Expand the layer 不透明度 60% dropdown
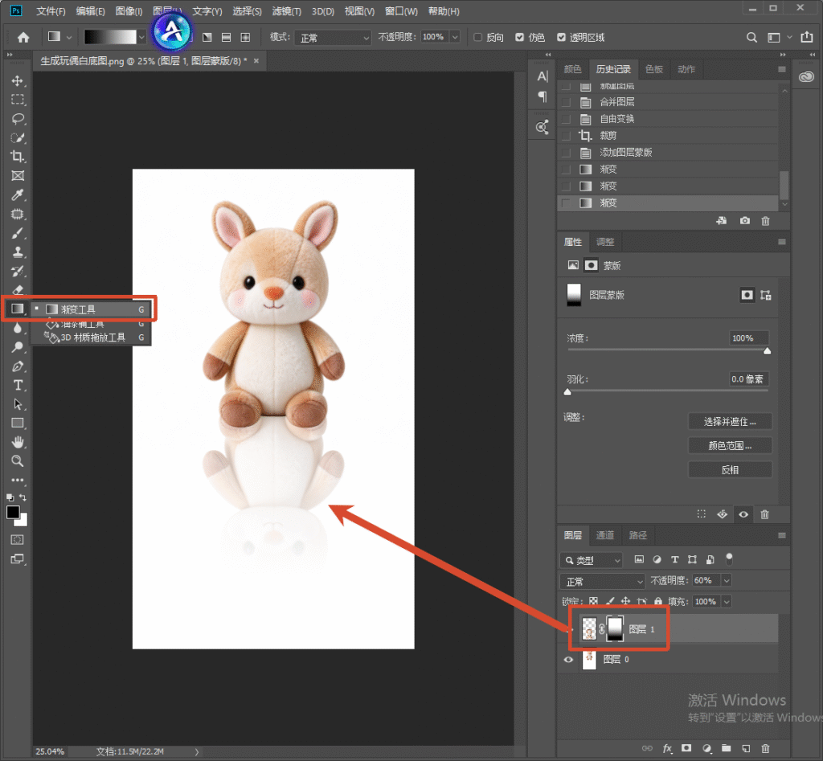 [727, 580]
